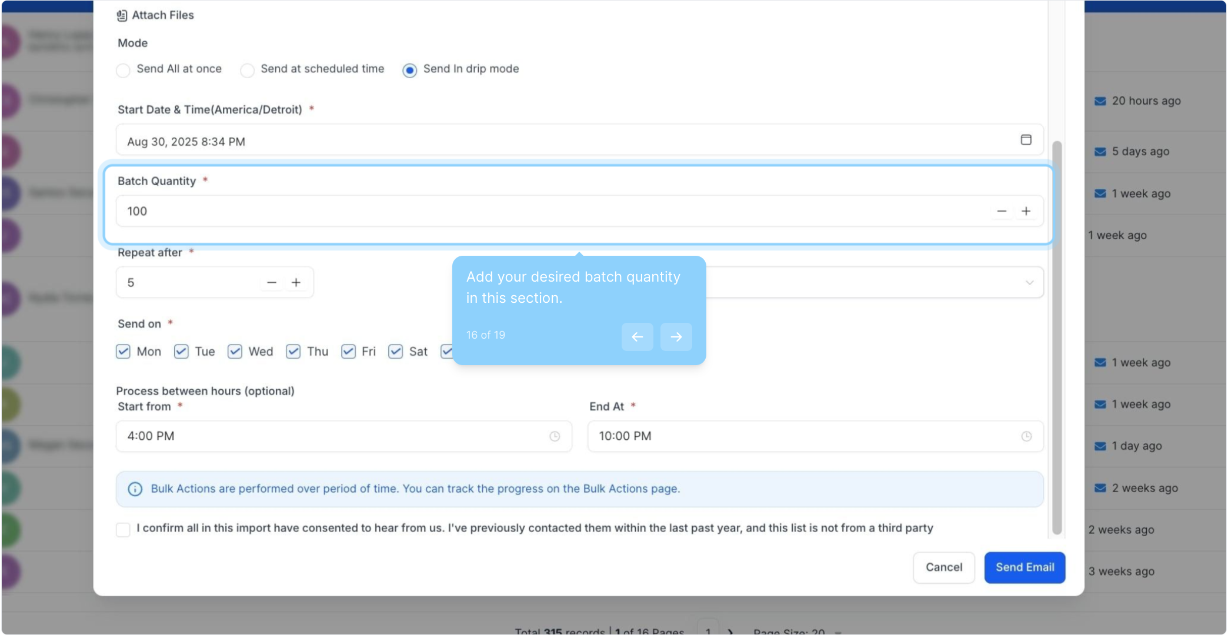Uncheck the Mon send day checkbox

[x=123, y=352]
